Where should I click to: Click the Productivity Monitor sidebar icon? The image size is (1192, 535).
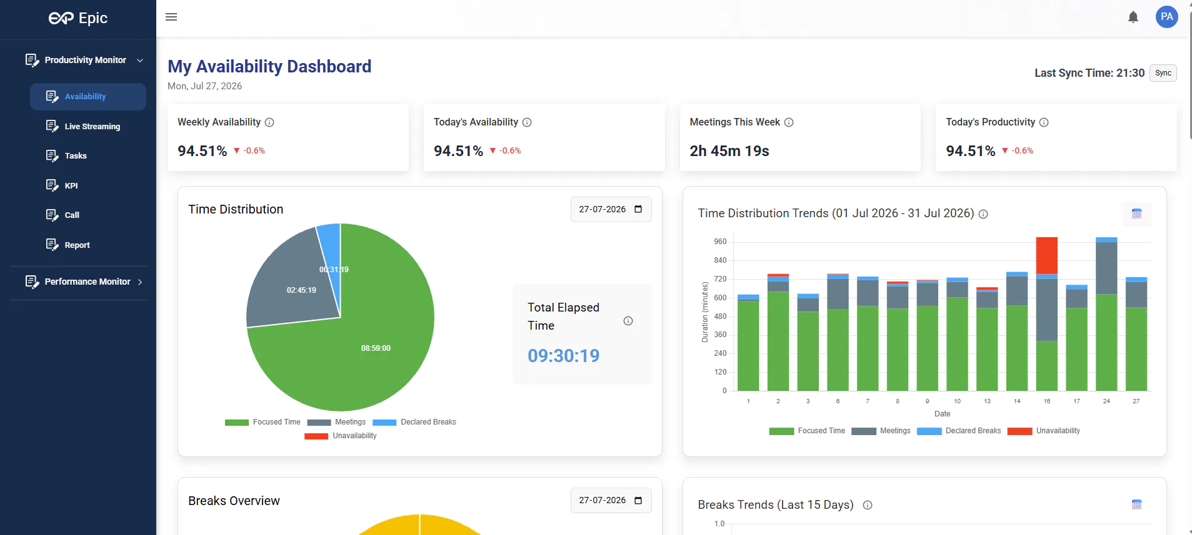pos(32,60)
